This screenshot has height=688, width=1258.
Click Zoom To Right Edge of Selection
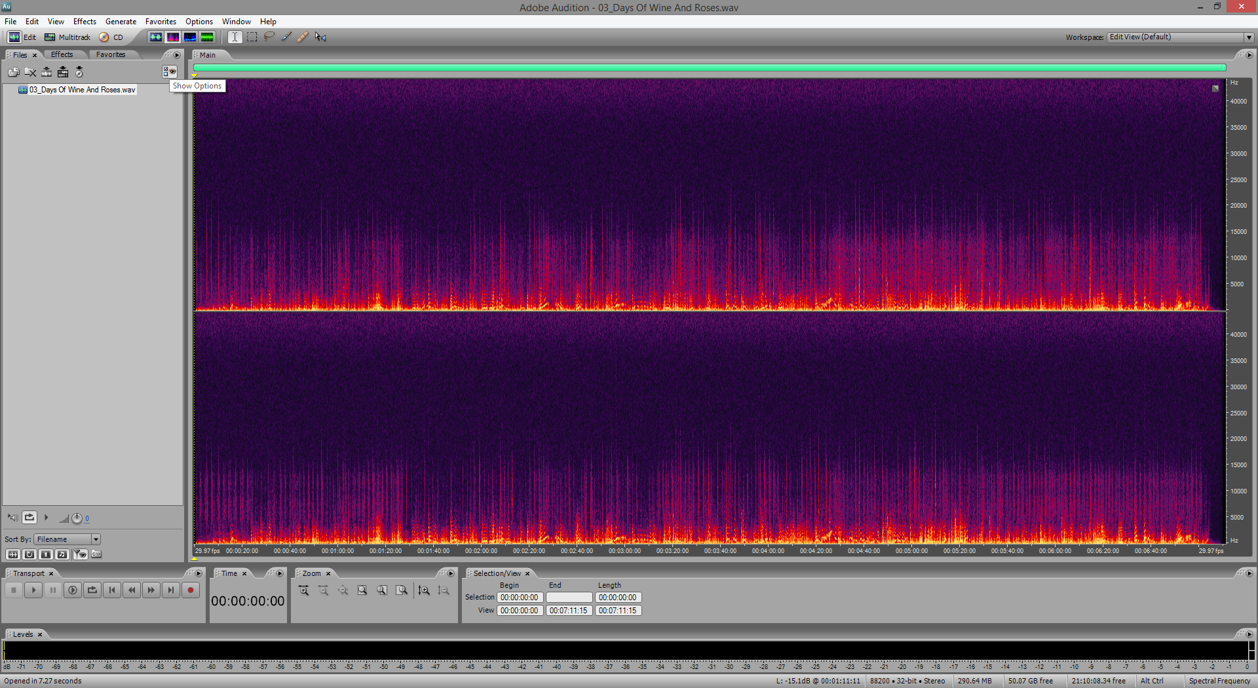tap(402, 590)
